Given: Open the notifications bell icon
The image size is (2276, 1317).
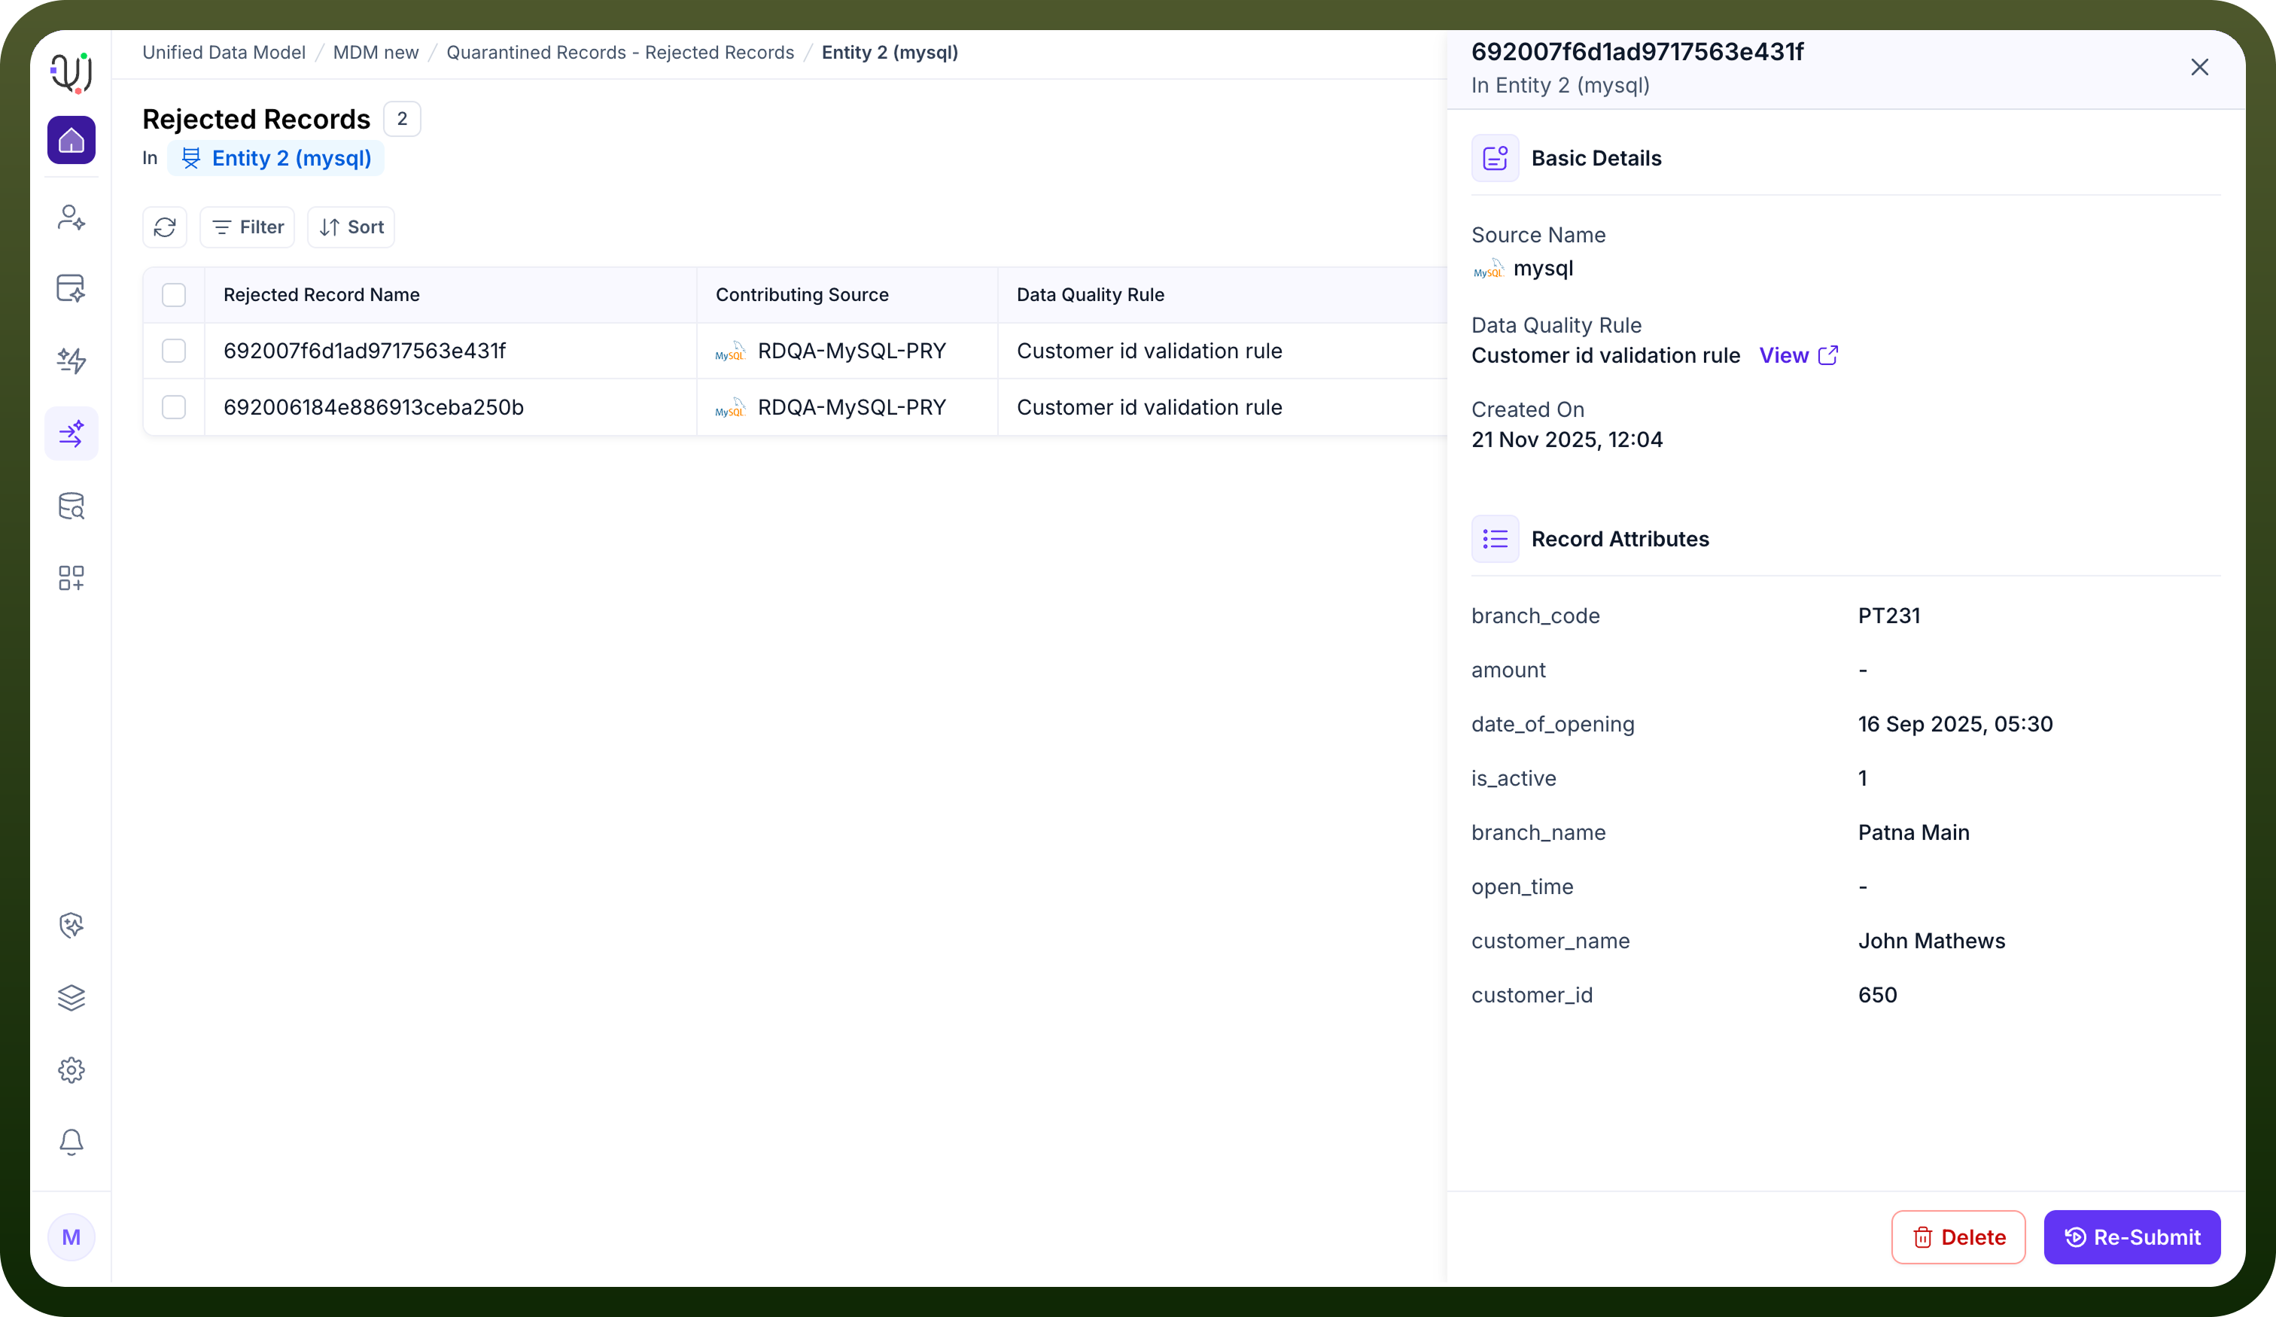Looking at the screenshot, I should 72,1142.
